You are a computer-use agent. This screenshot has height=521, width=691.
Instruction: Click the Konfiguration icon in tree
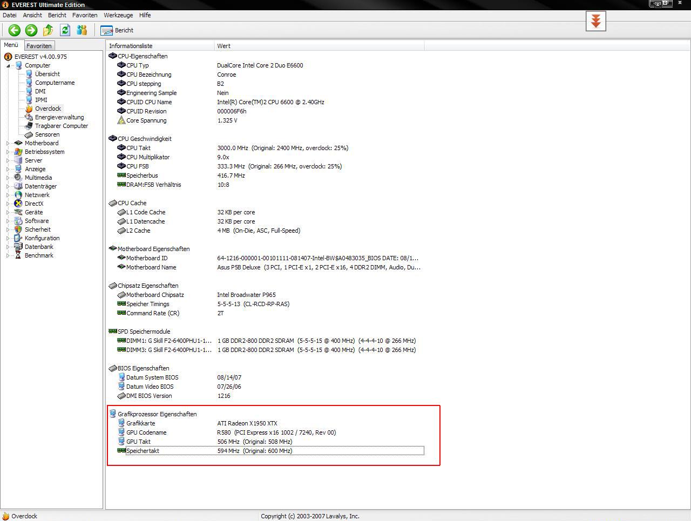point(18,238)
